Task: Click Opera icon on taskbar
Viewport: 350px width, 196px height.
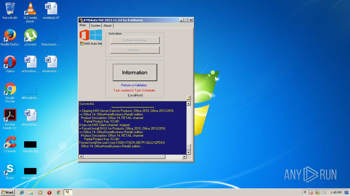Action: [x=49, y=192]
